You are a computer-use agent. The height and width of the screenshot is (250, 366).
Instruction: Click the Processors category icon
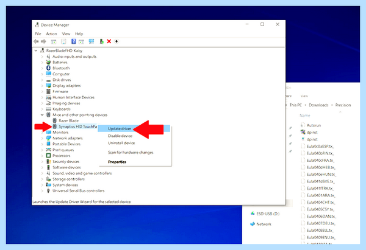click(48, 156)
